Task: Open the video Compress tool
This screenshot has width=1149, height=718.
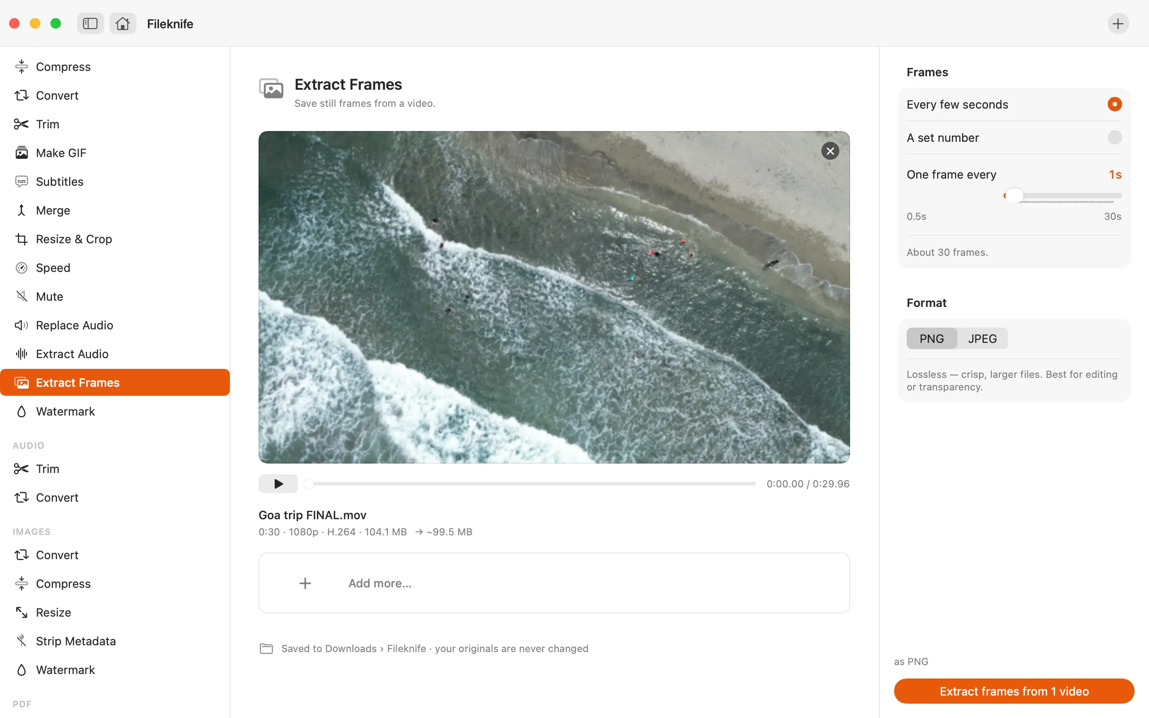Action: [x=115, y=66]
